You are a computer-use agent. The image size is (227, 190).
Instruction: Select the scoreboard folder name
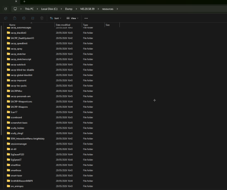point(16,117)
